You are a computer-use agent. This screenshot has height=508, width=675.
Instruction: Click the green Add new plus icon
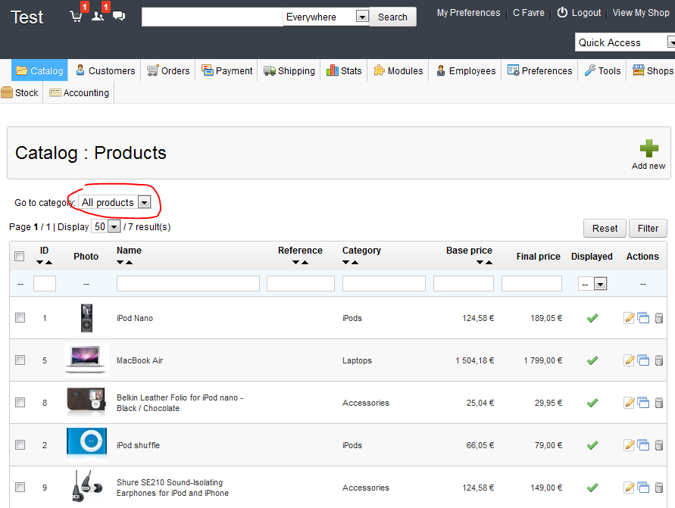coord(648,149)
